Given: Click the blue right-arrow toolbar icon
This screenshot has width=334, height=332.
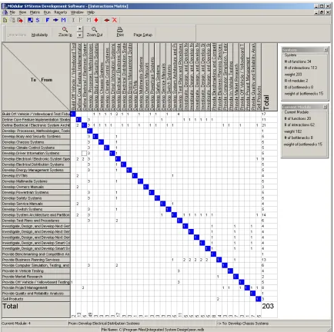Looking at the screenshot, I should [x=55, y=20].
